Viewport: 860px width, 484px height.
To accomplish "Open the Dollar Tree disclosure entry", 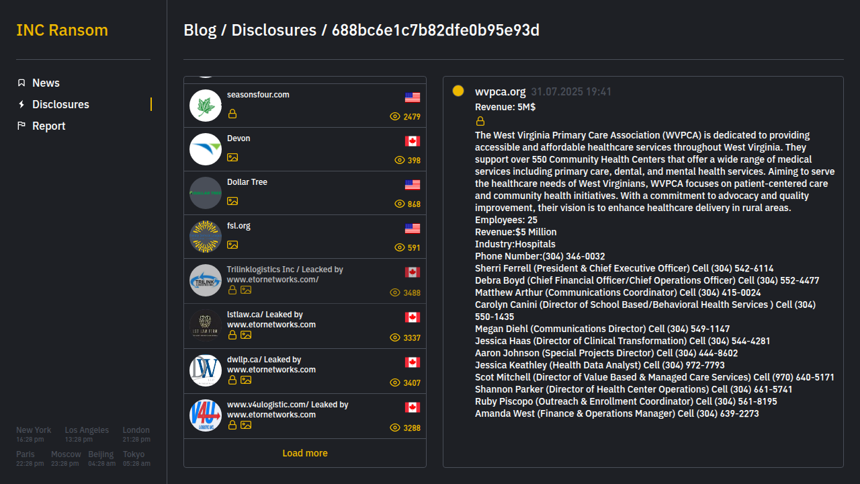I will tap(305, 193).
